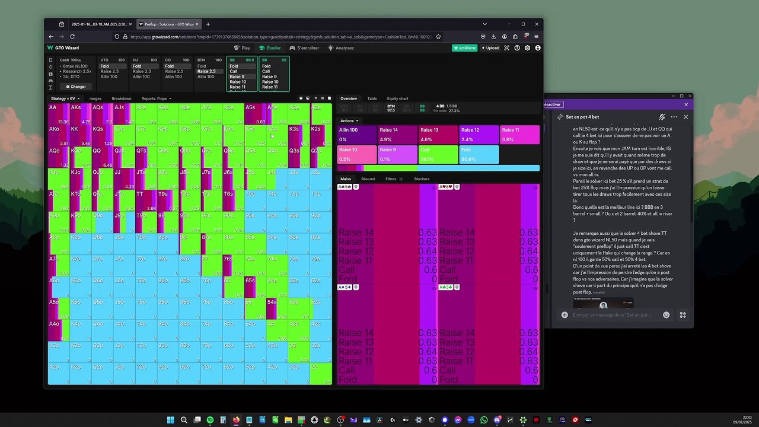Click the Discord message attach plus icon

coord(565,315)
